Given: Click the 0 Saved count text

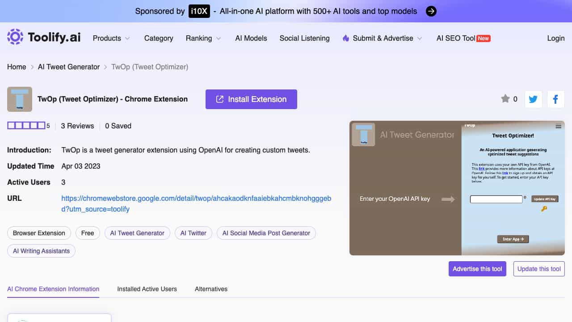Looking at the screenshot, I should point(118,126).
